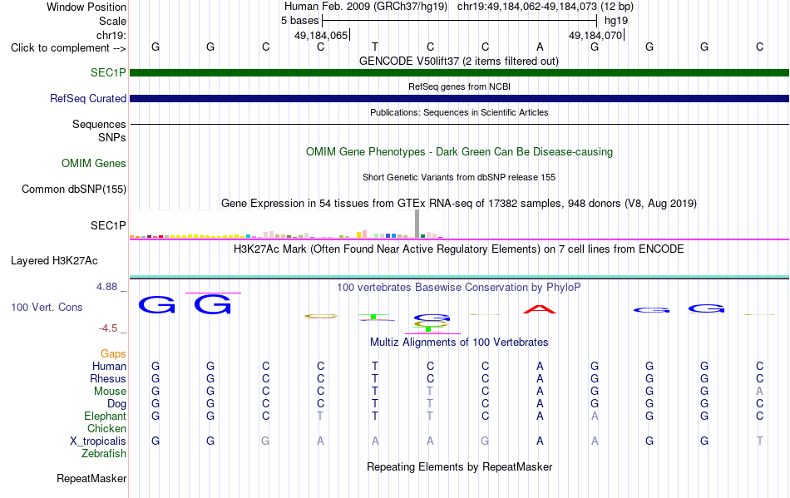Click the black SEC1P GTEx expression label
This screenshot has width=790, height=498.
pos(108,225)
